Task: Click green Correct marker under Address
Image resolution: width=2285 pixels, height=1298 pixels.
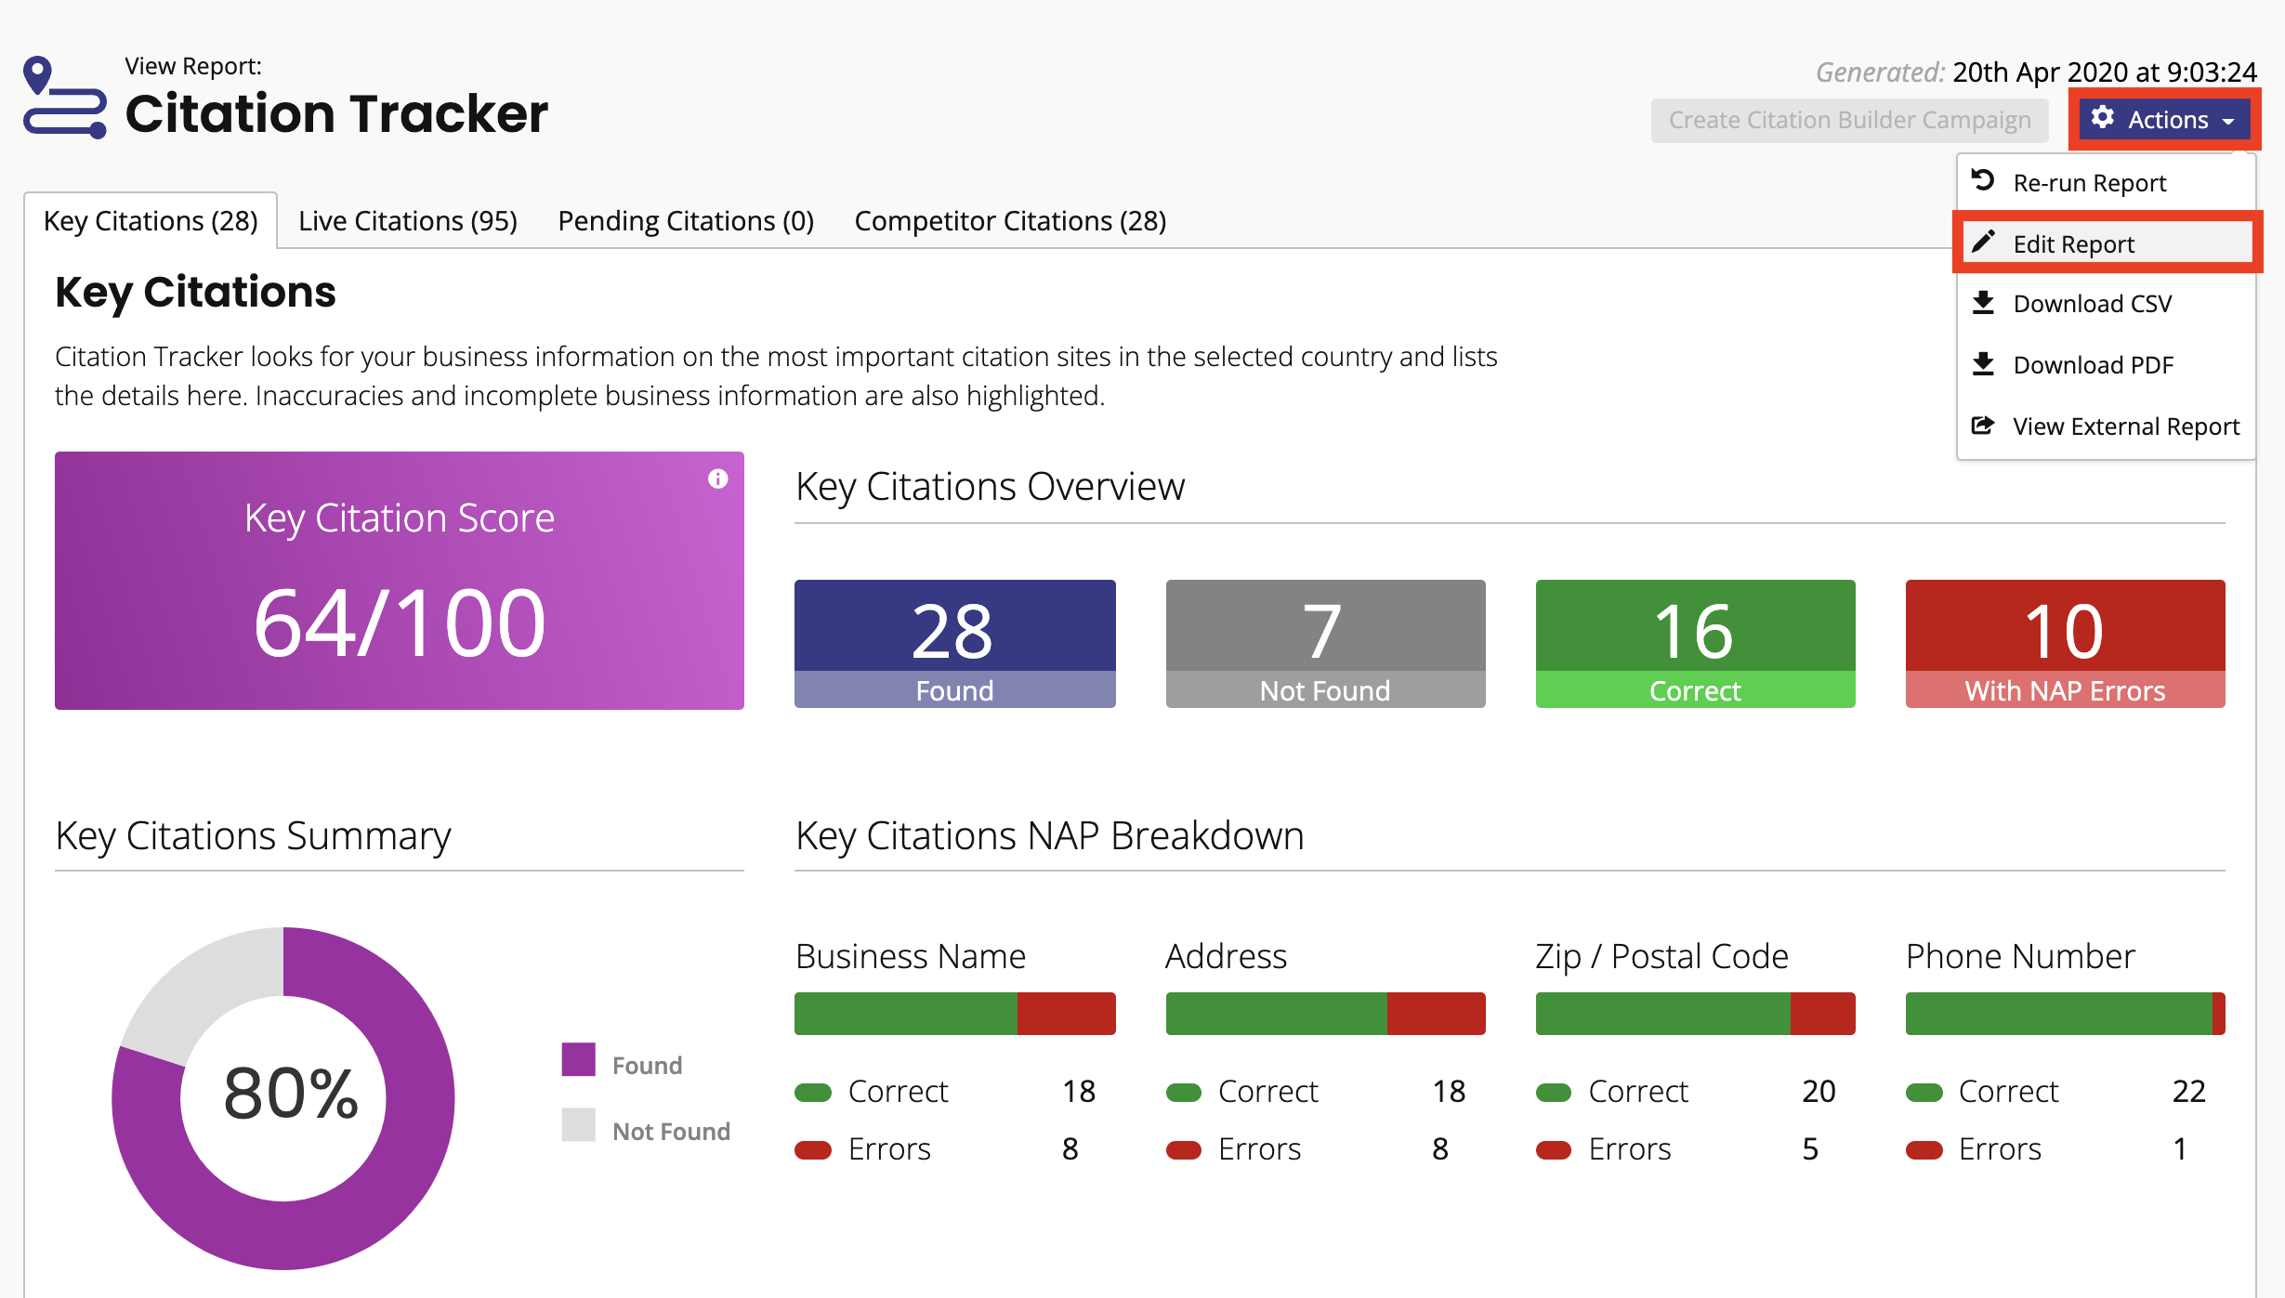Action: tap(1184, 1092)
